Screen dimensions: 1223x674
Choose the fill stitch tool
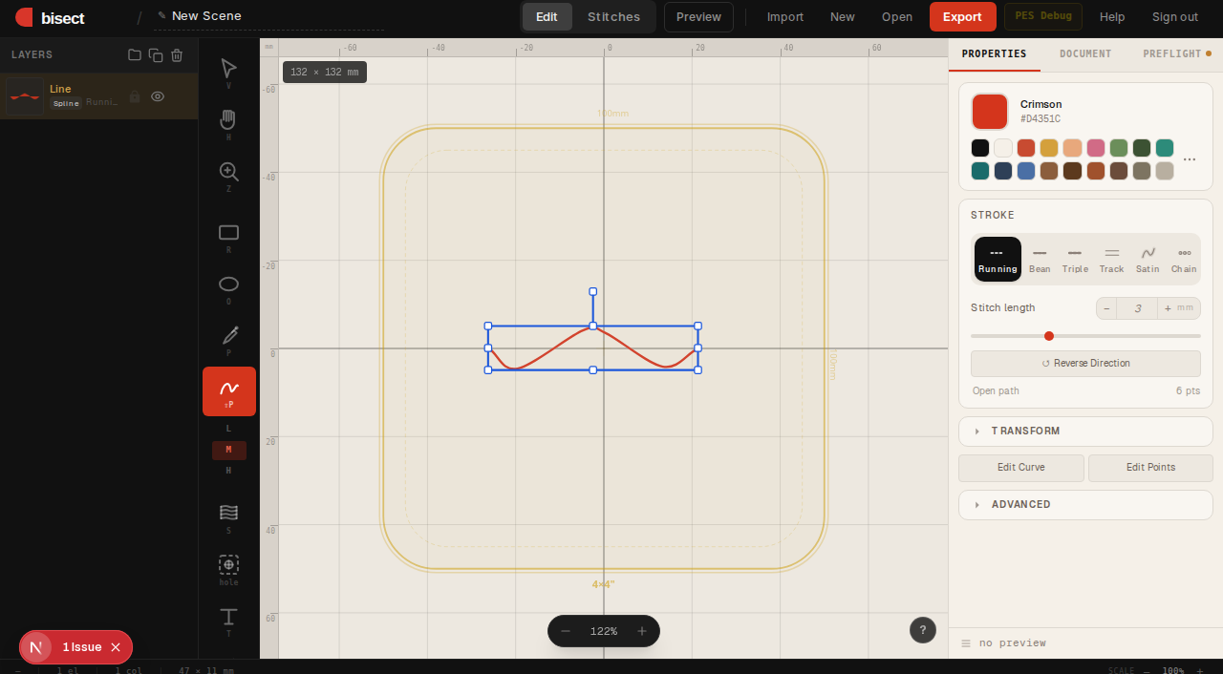click(228, 513)
